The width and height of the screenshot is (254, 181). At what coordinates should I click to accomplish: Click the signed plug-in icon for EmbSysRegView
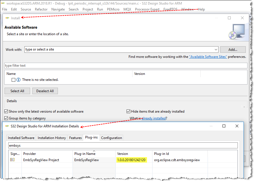tap(12, 160)
